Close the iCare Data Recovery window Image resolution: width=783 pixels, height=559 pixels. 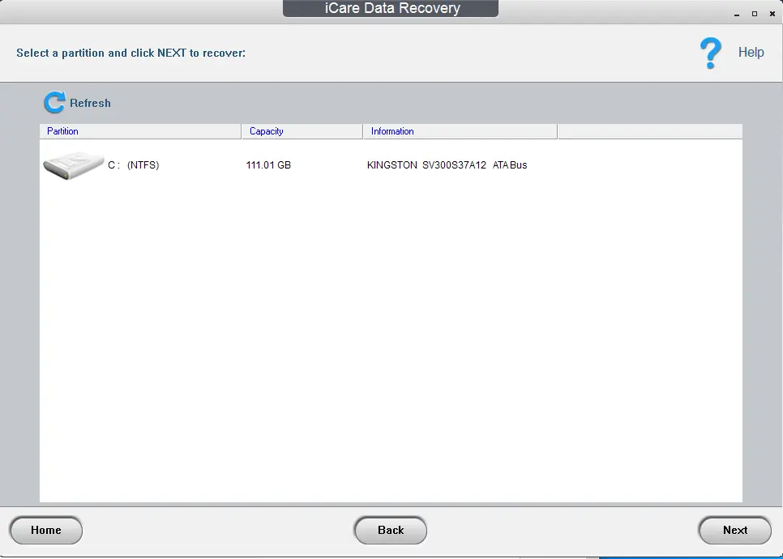coord(772,14)
